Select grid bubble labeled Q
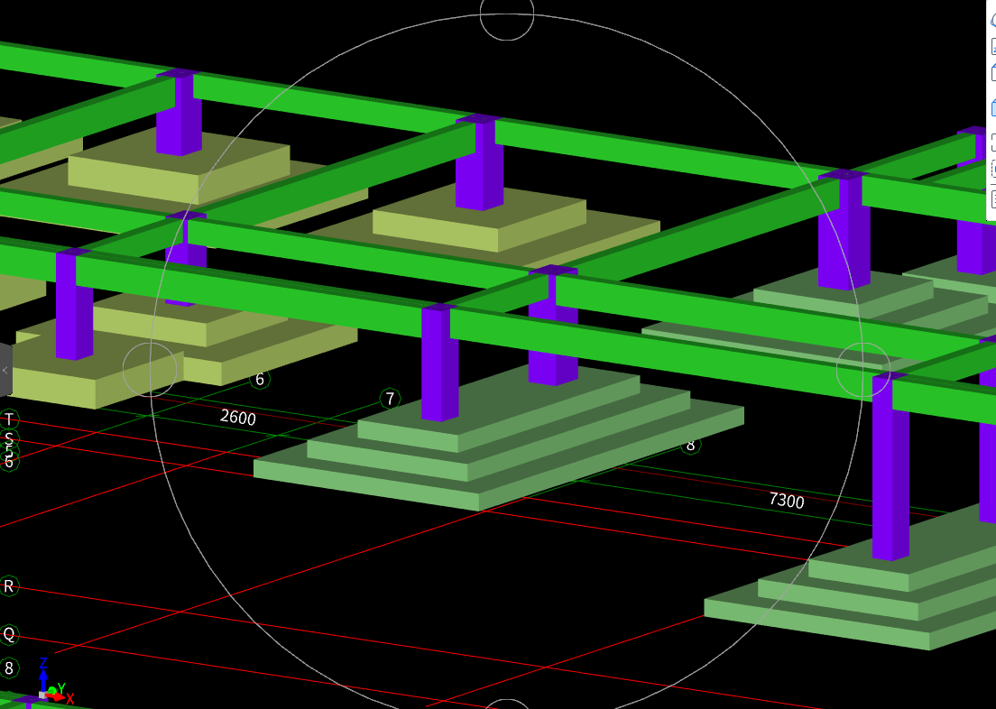Viewport: 996px width, 709px height. pyautogui.click(x=9, y=634)
